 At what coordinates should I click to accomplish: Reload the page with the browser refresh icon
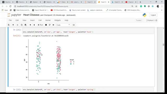point(10,6)
